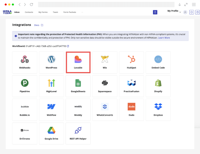Click the info icon in PHI notice
Screen dimensions: 200x154
click(16, 36)
